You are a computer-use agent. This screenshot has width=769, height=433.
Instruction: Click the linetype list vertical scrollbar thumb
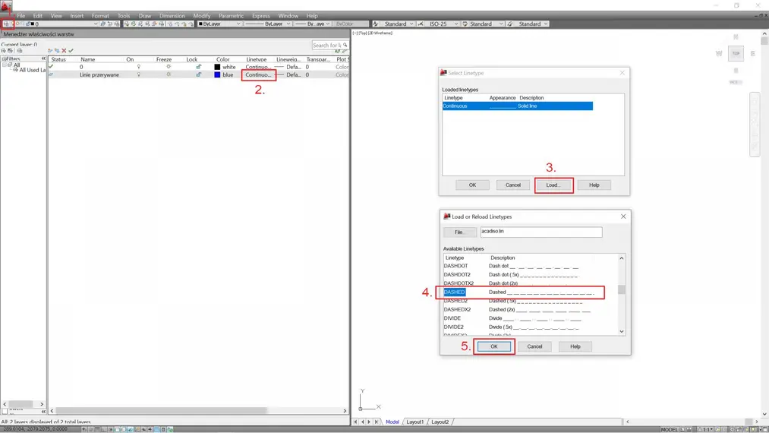pyautogui.click(x=622, y=289)
